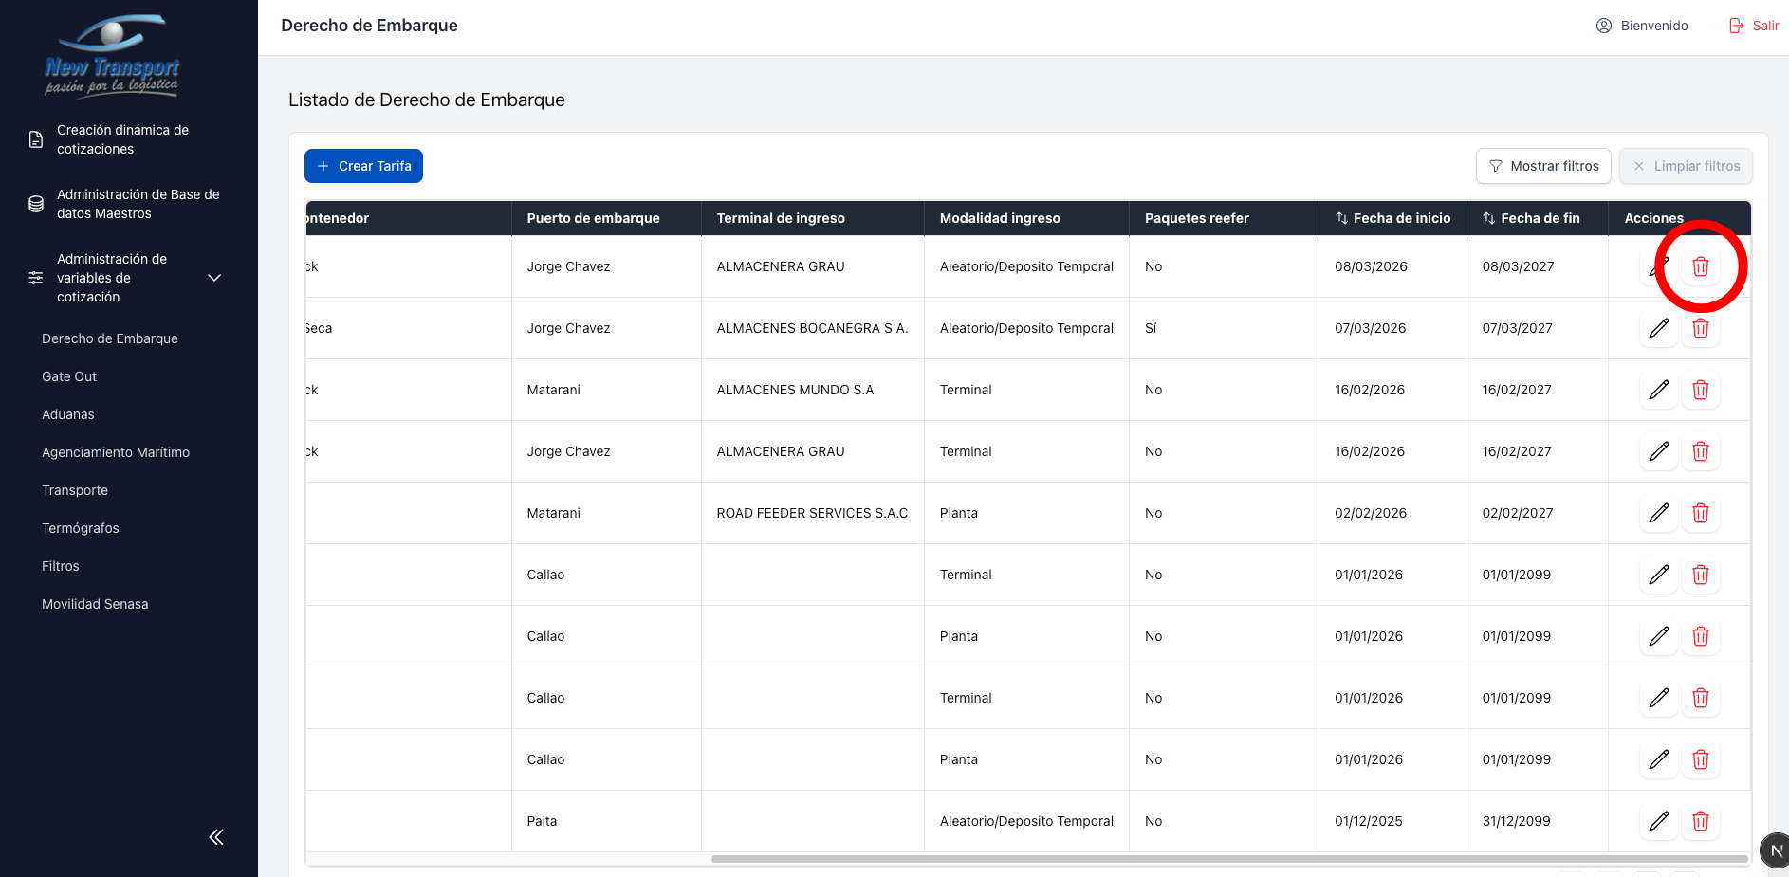Collapse the sidebar with double-chevron icon

(x=216, y=837)
